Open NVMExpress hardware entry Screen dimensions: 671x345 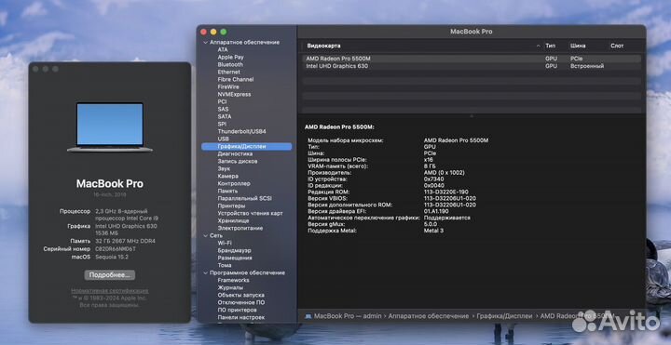234,94
